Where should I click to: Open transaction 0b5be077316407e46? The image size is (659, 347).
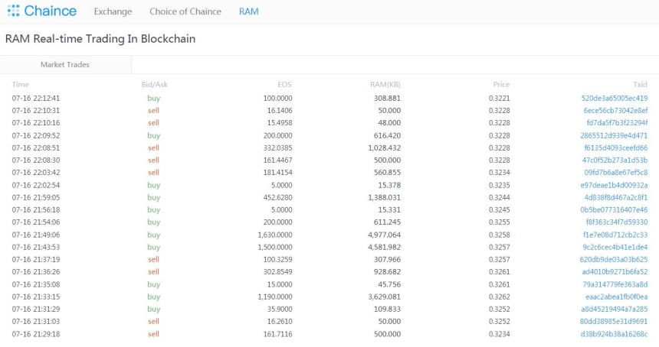click(614, 209)
